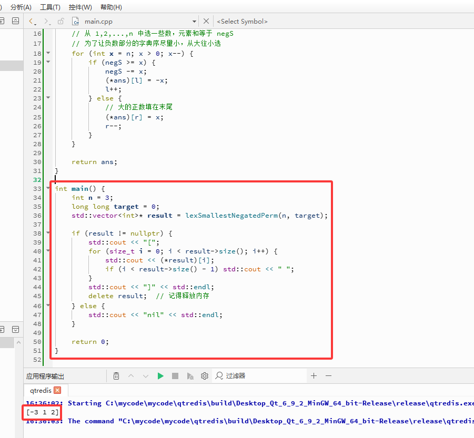The height and width of the screenshot is (438, 474).
Task: Click 'delete result;' on line 45
Action: (118, 296)
